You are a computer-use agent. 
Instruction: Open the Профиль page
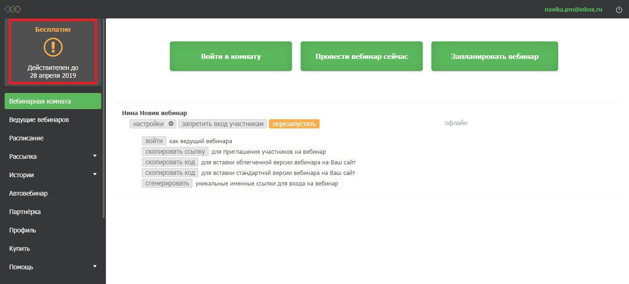[x=23, y=230]
